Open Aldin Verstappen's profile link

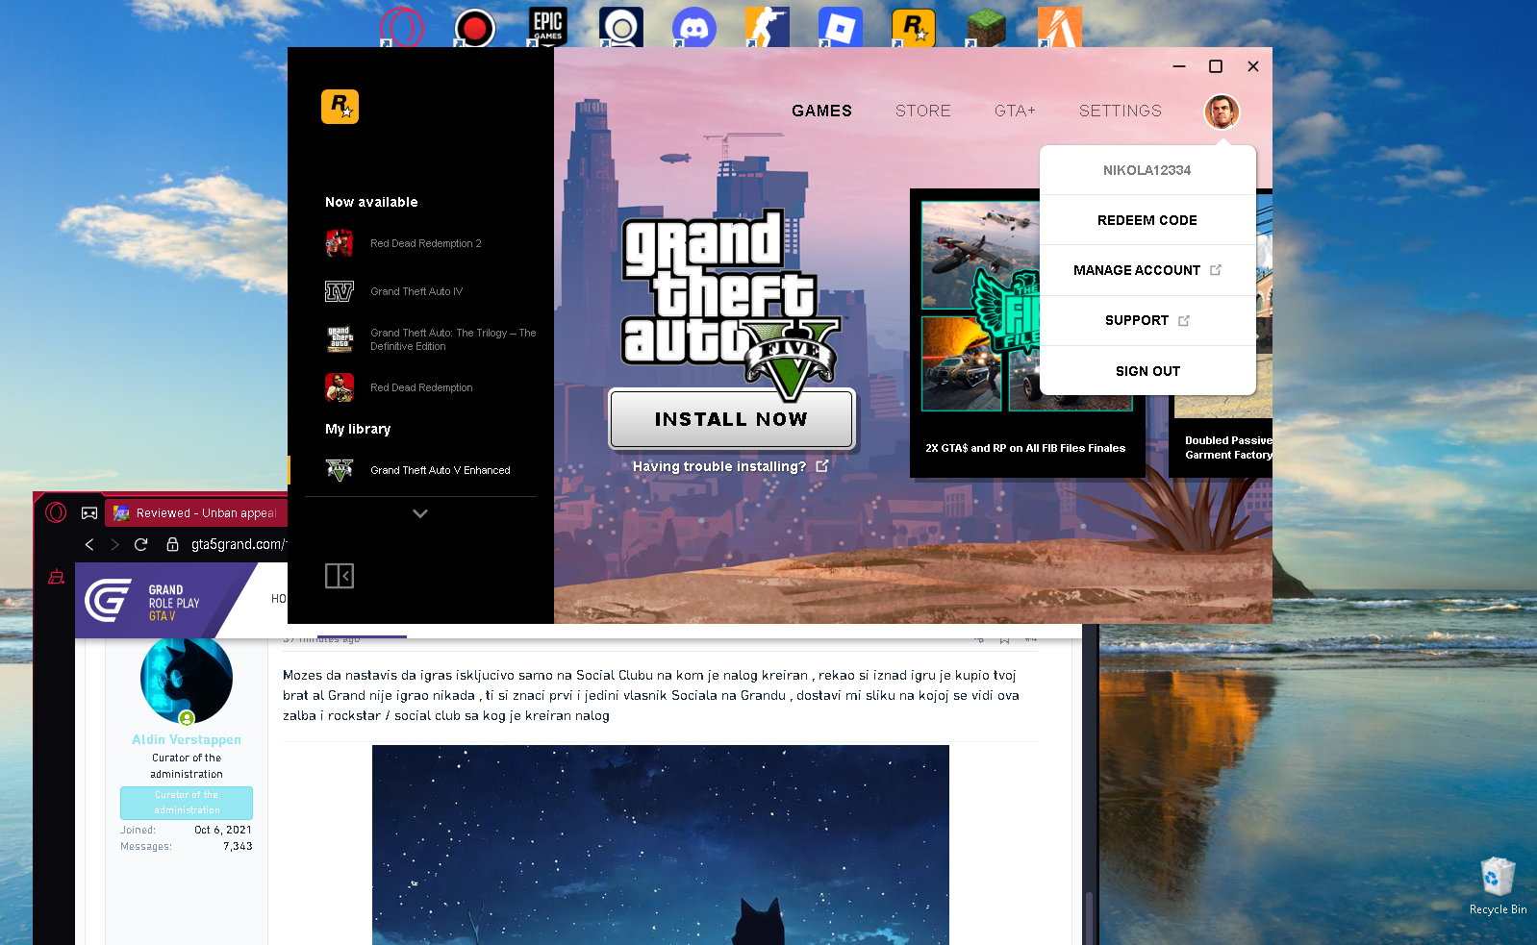[187, 739]
